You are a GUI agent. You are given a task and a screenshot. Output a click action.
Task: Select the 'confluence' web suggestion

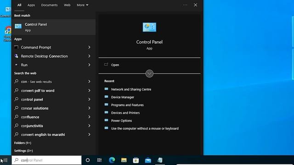[30, 117]
